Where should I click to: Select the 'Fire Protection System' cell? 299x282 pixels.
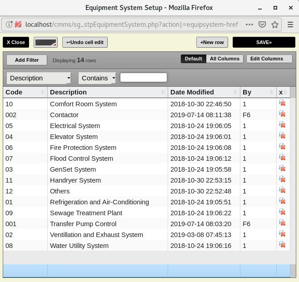tap(108, 148)
